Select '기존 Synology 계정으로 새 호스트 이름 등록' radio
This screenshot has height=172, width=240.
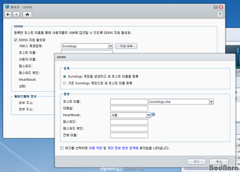tap(65, 83)
